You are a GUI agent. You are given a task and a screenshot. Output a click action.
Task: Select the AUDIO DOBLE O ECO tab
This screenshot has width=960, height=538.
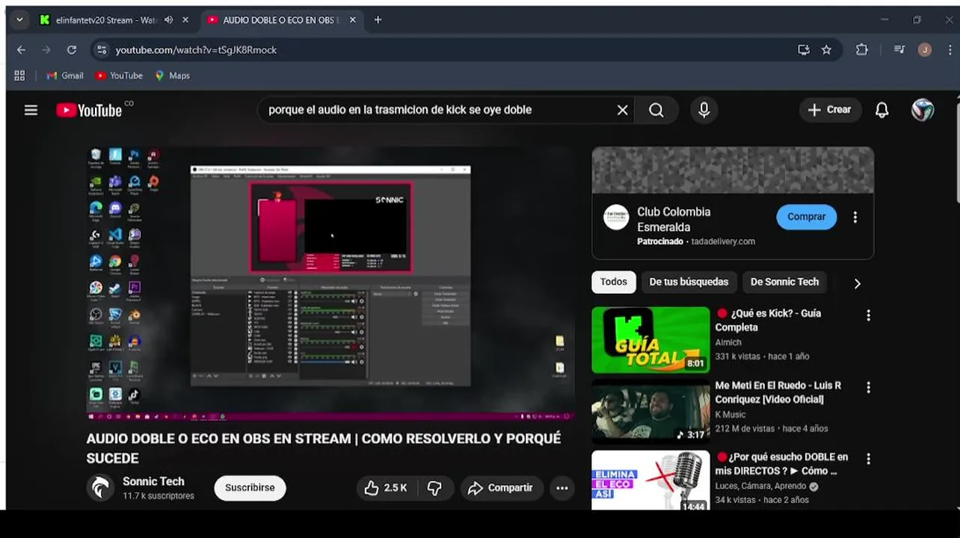[280, 20]
